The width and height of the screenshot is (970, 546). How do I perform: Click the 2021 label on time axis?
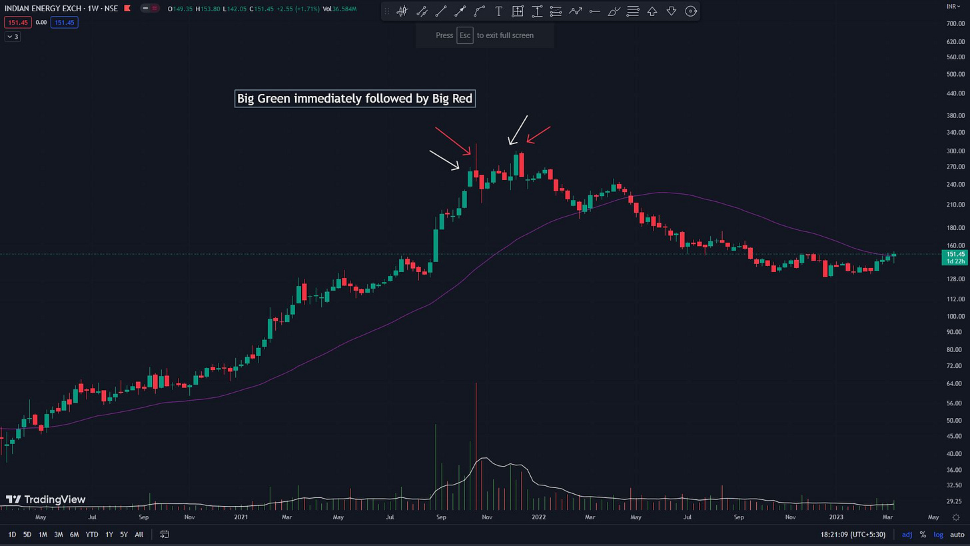pos(241,517)
